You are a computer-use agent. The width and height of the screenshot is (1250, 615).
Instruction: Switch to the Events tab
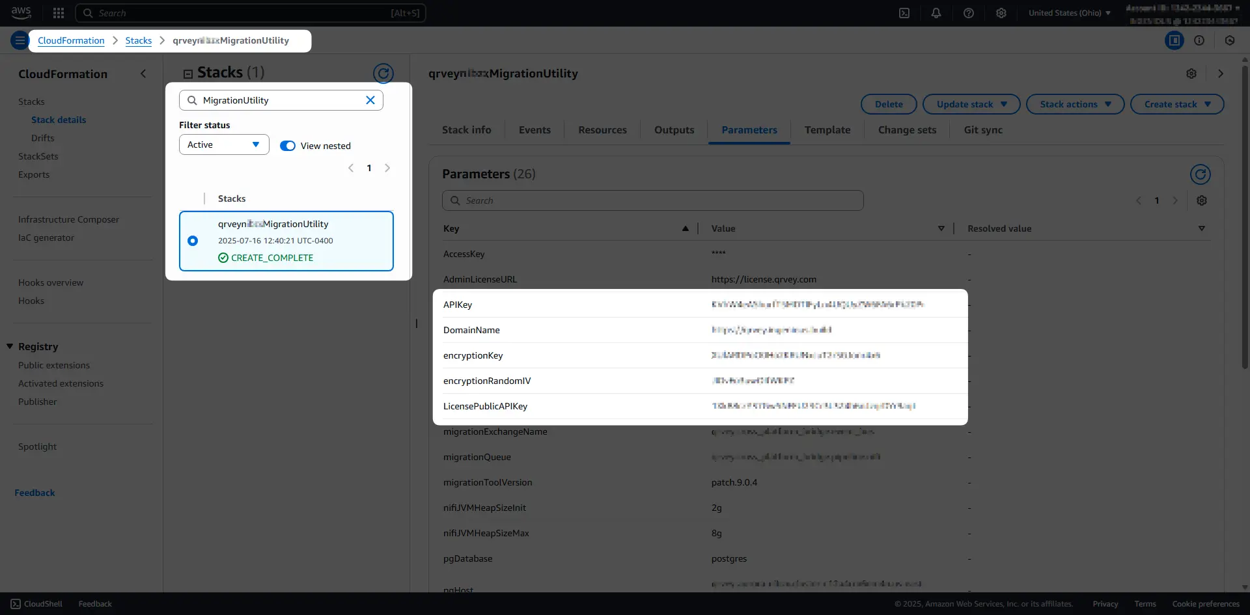[535, 130]
